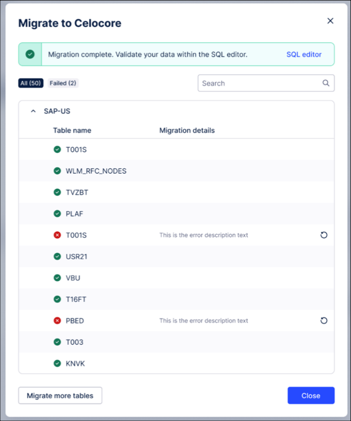Click the success icon beside PLAF
351x421 pixels.
pos(57,213)
